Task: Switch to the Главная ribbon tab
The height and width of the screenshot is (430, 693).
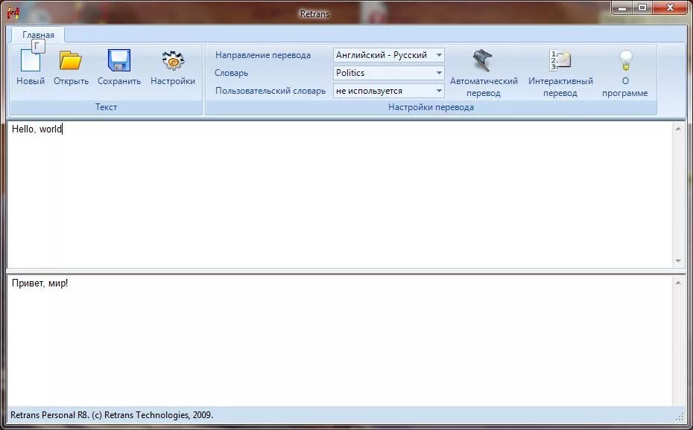Action: point(38,35)
